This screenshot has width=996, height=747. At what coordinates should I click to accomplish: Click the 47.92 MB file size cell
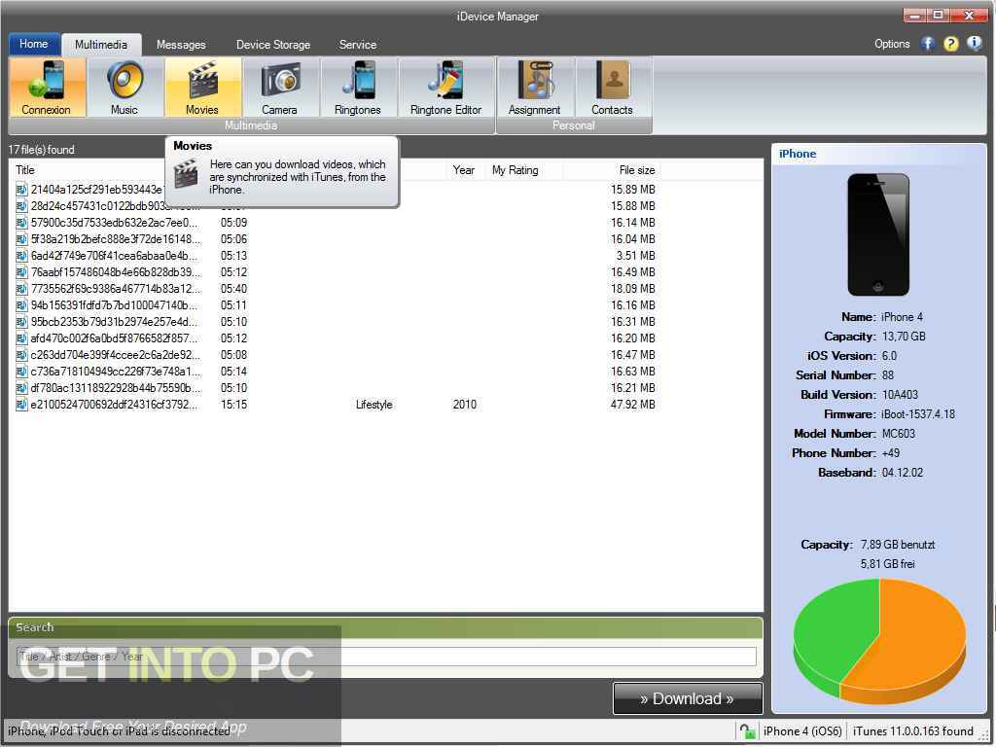click(x=632, y=404)
